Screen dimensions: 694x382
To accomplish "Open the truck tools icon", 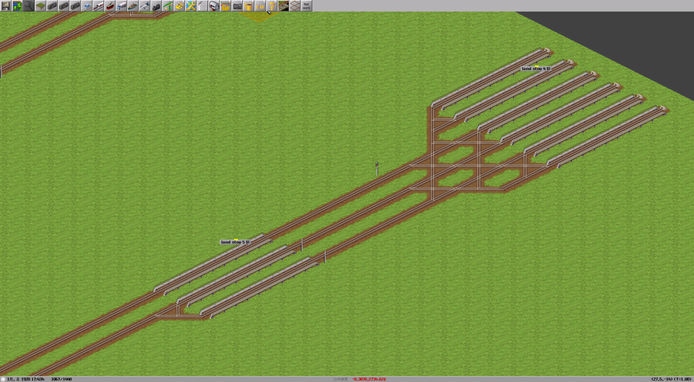I will 121,6.
